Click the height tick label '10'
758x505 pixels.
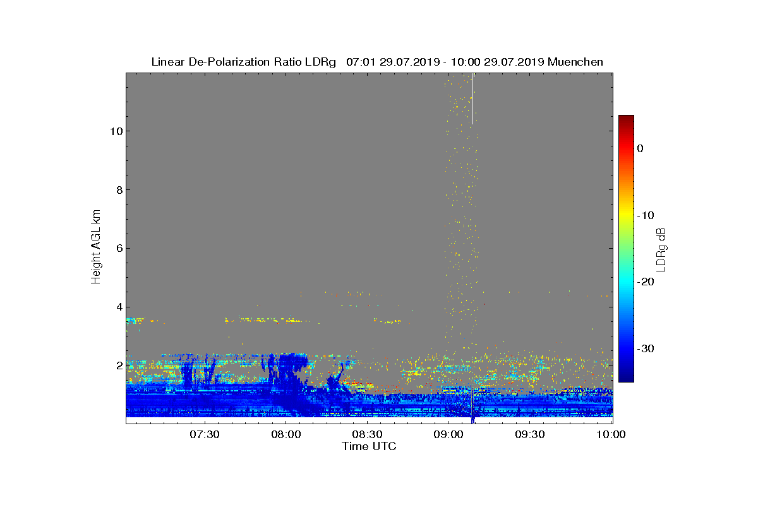point(115,131)
